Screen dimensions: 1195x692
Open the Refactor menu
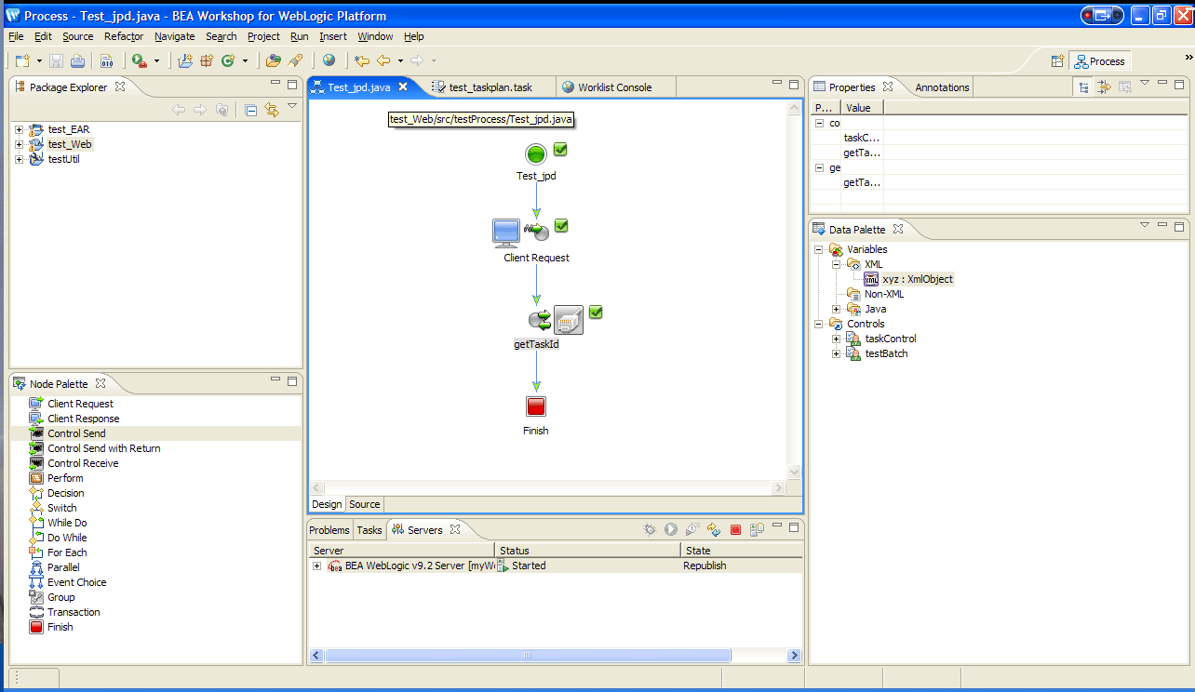click(124, 36)
